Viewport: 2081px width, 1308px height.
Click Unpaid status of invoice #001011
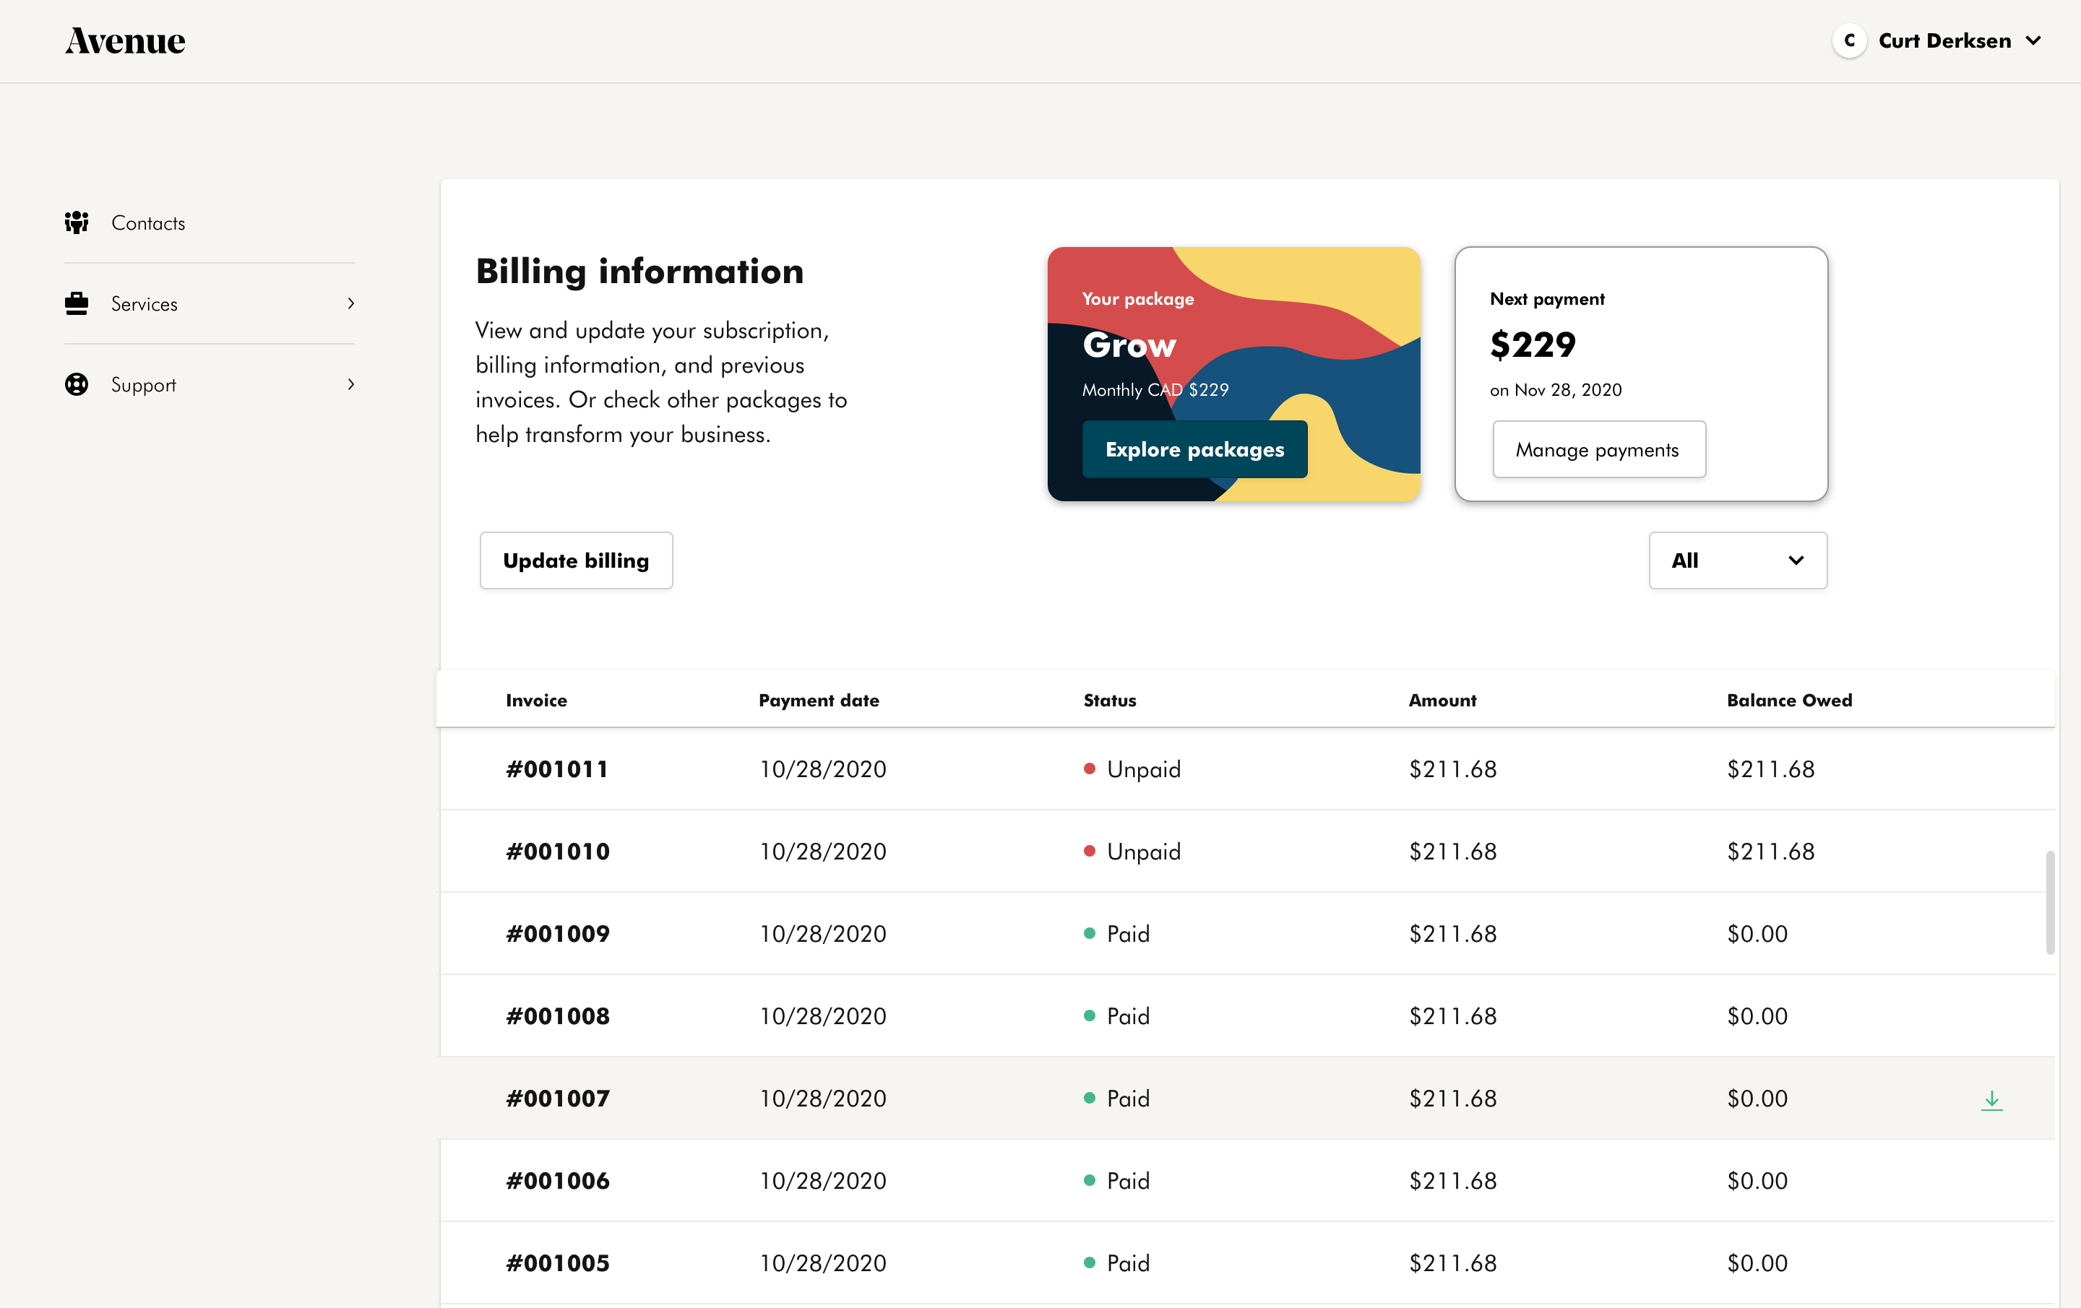[1133, 769]
